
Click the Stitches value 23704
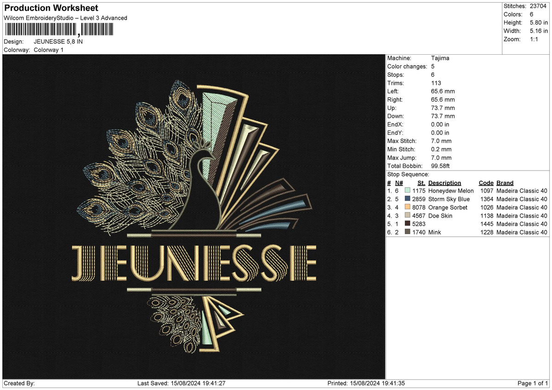tap(539, 6)
